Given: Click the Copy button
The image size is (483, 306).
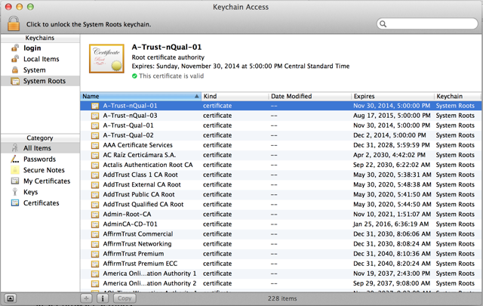Looking at the screenshot, I should point(125,298).
